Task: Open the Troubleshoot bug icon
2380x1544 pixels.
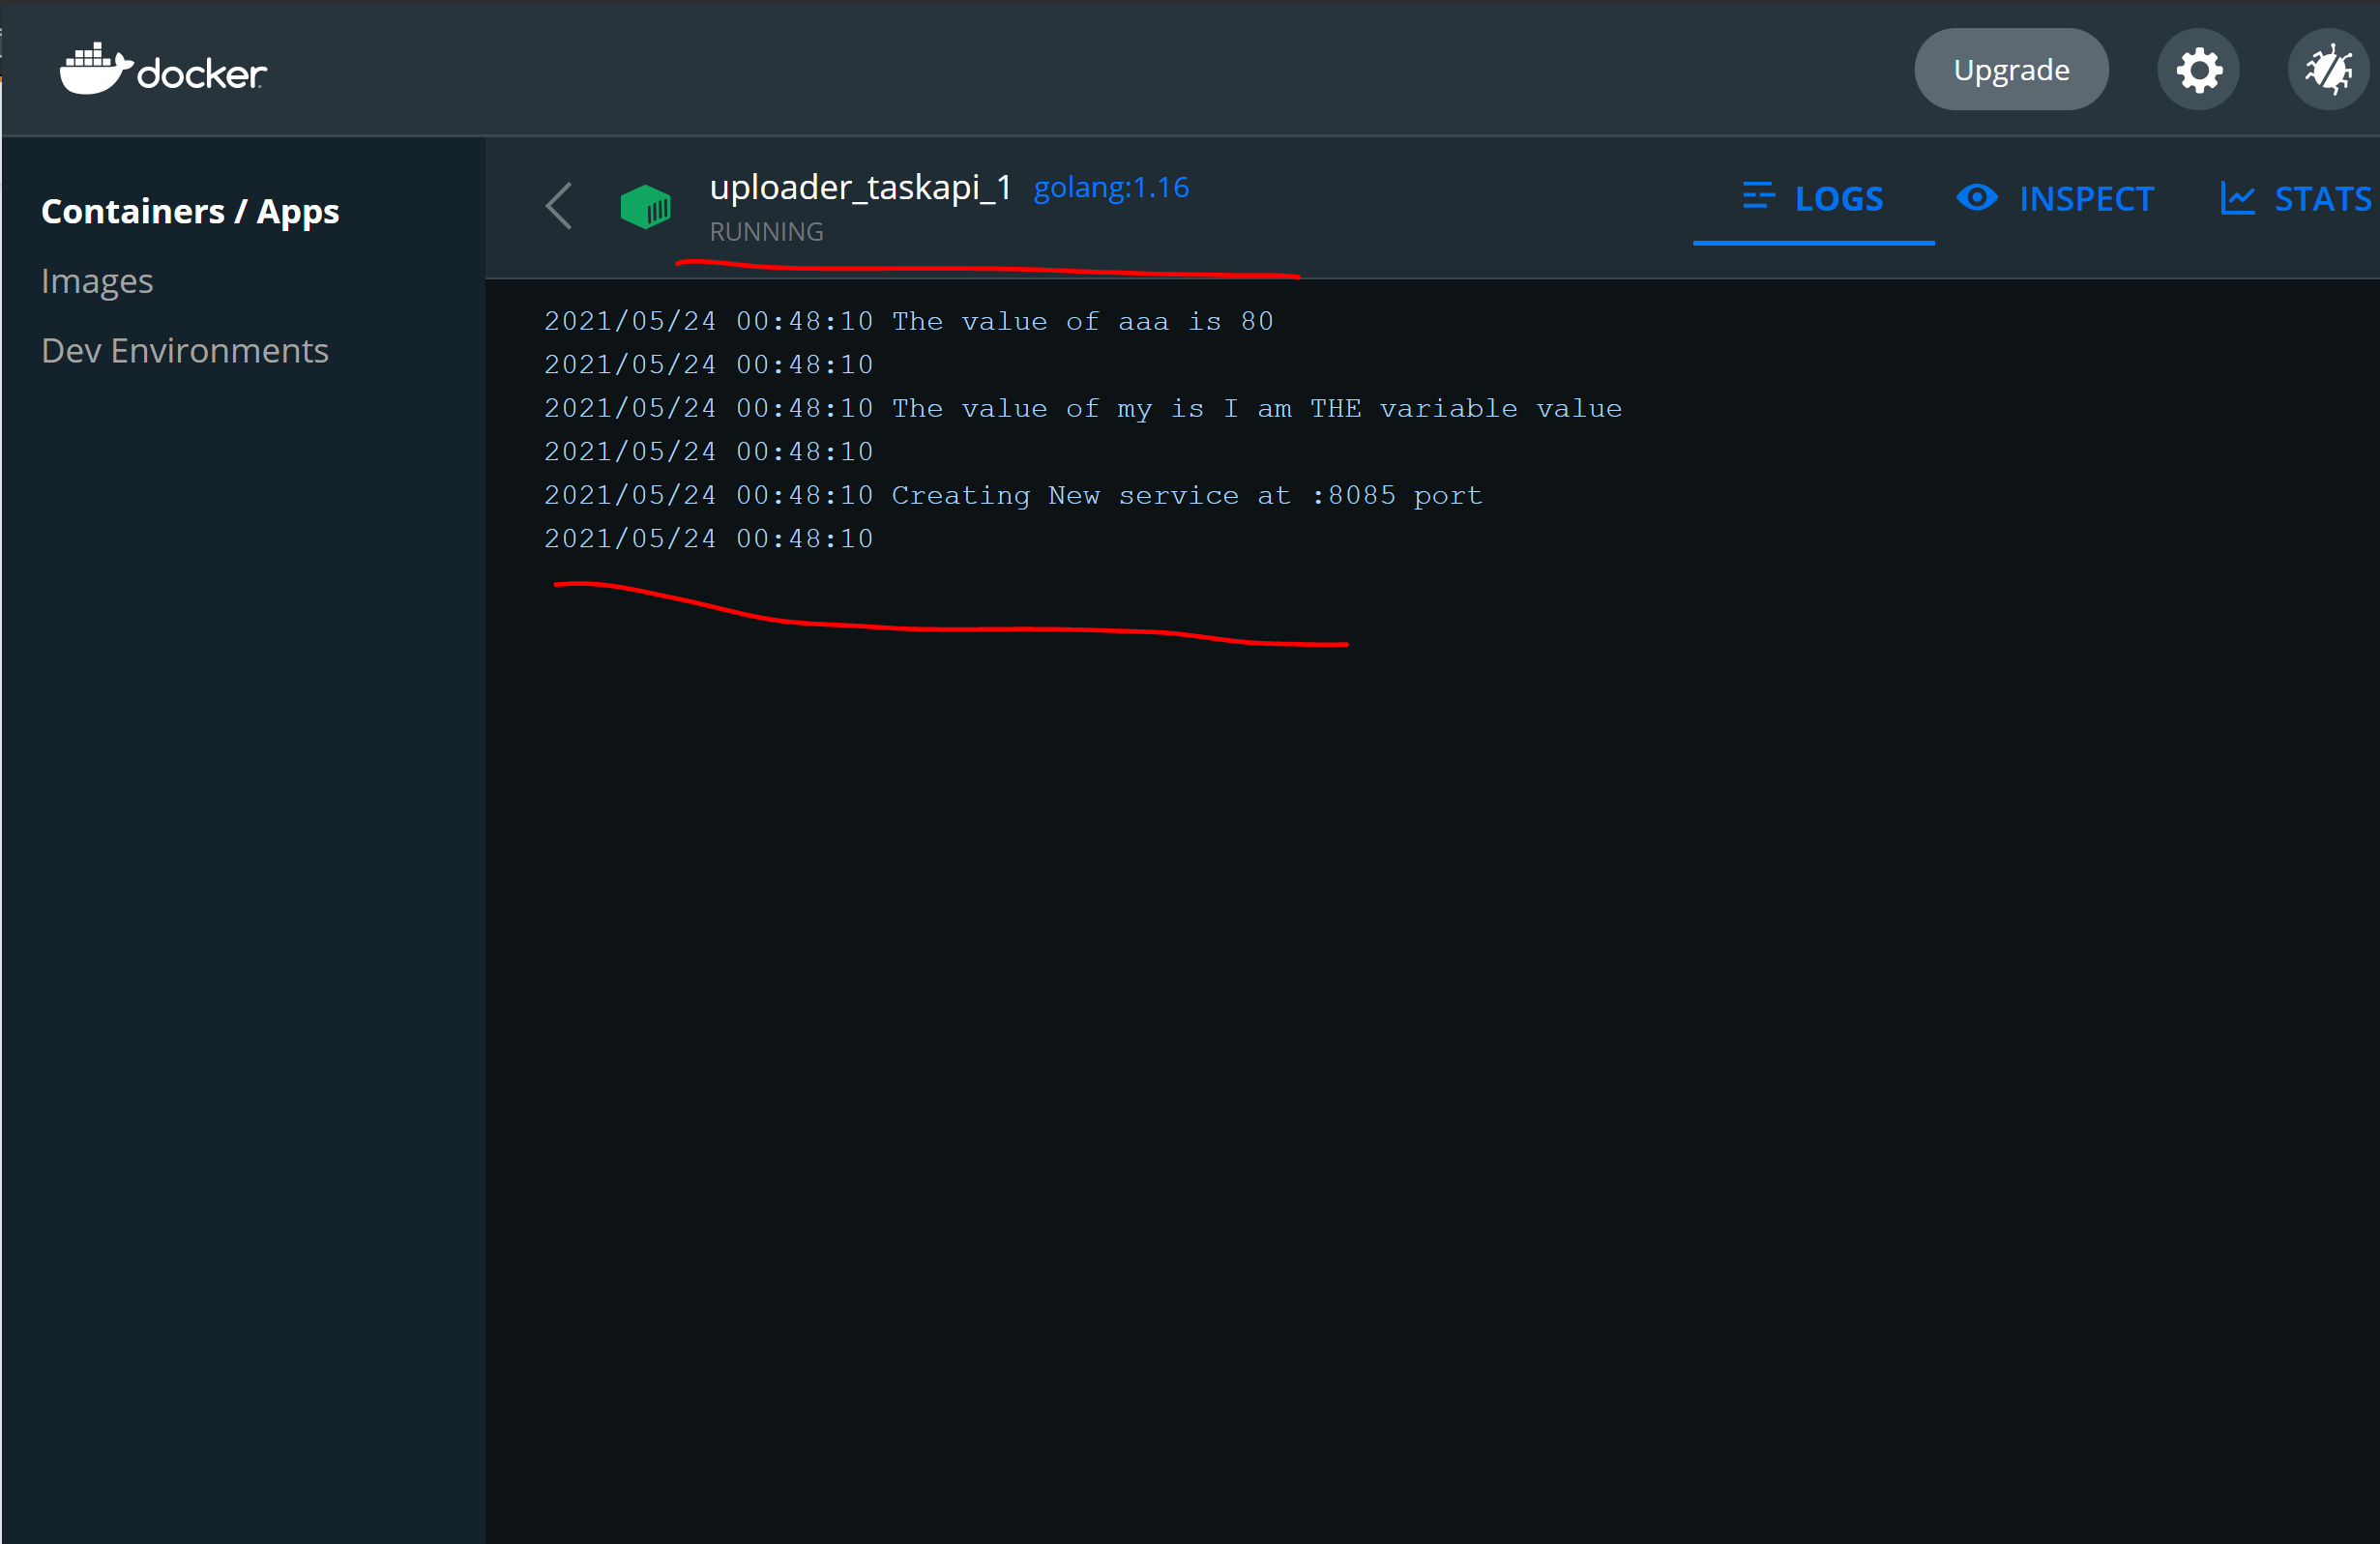Action: 2327,70
